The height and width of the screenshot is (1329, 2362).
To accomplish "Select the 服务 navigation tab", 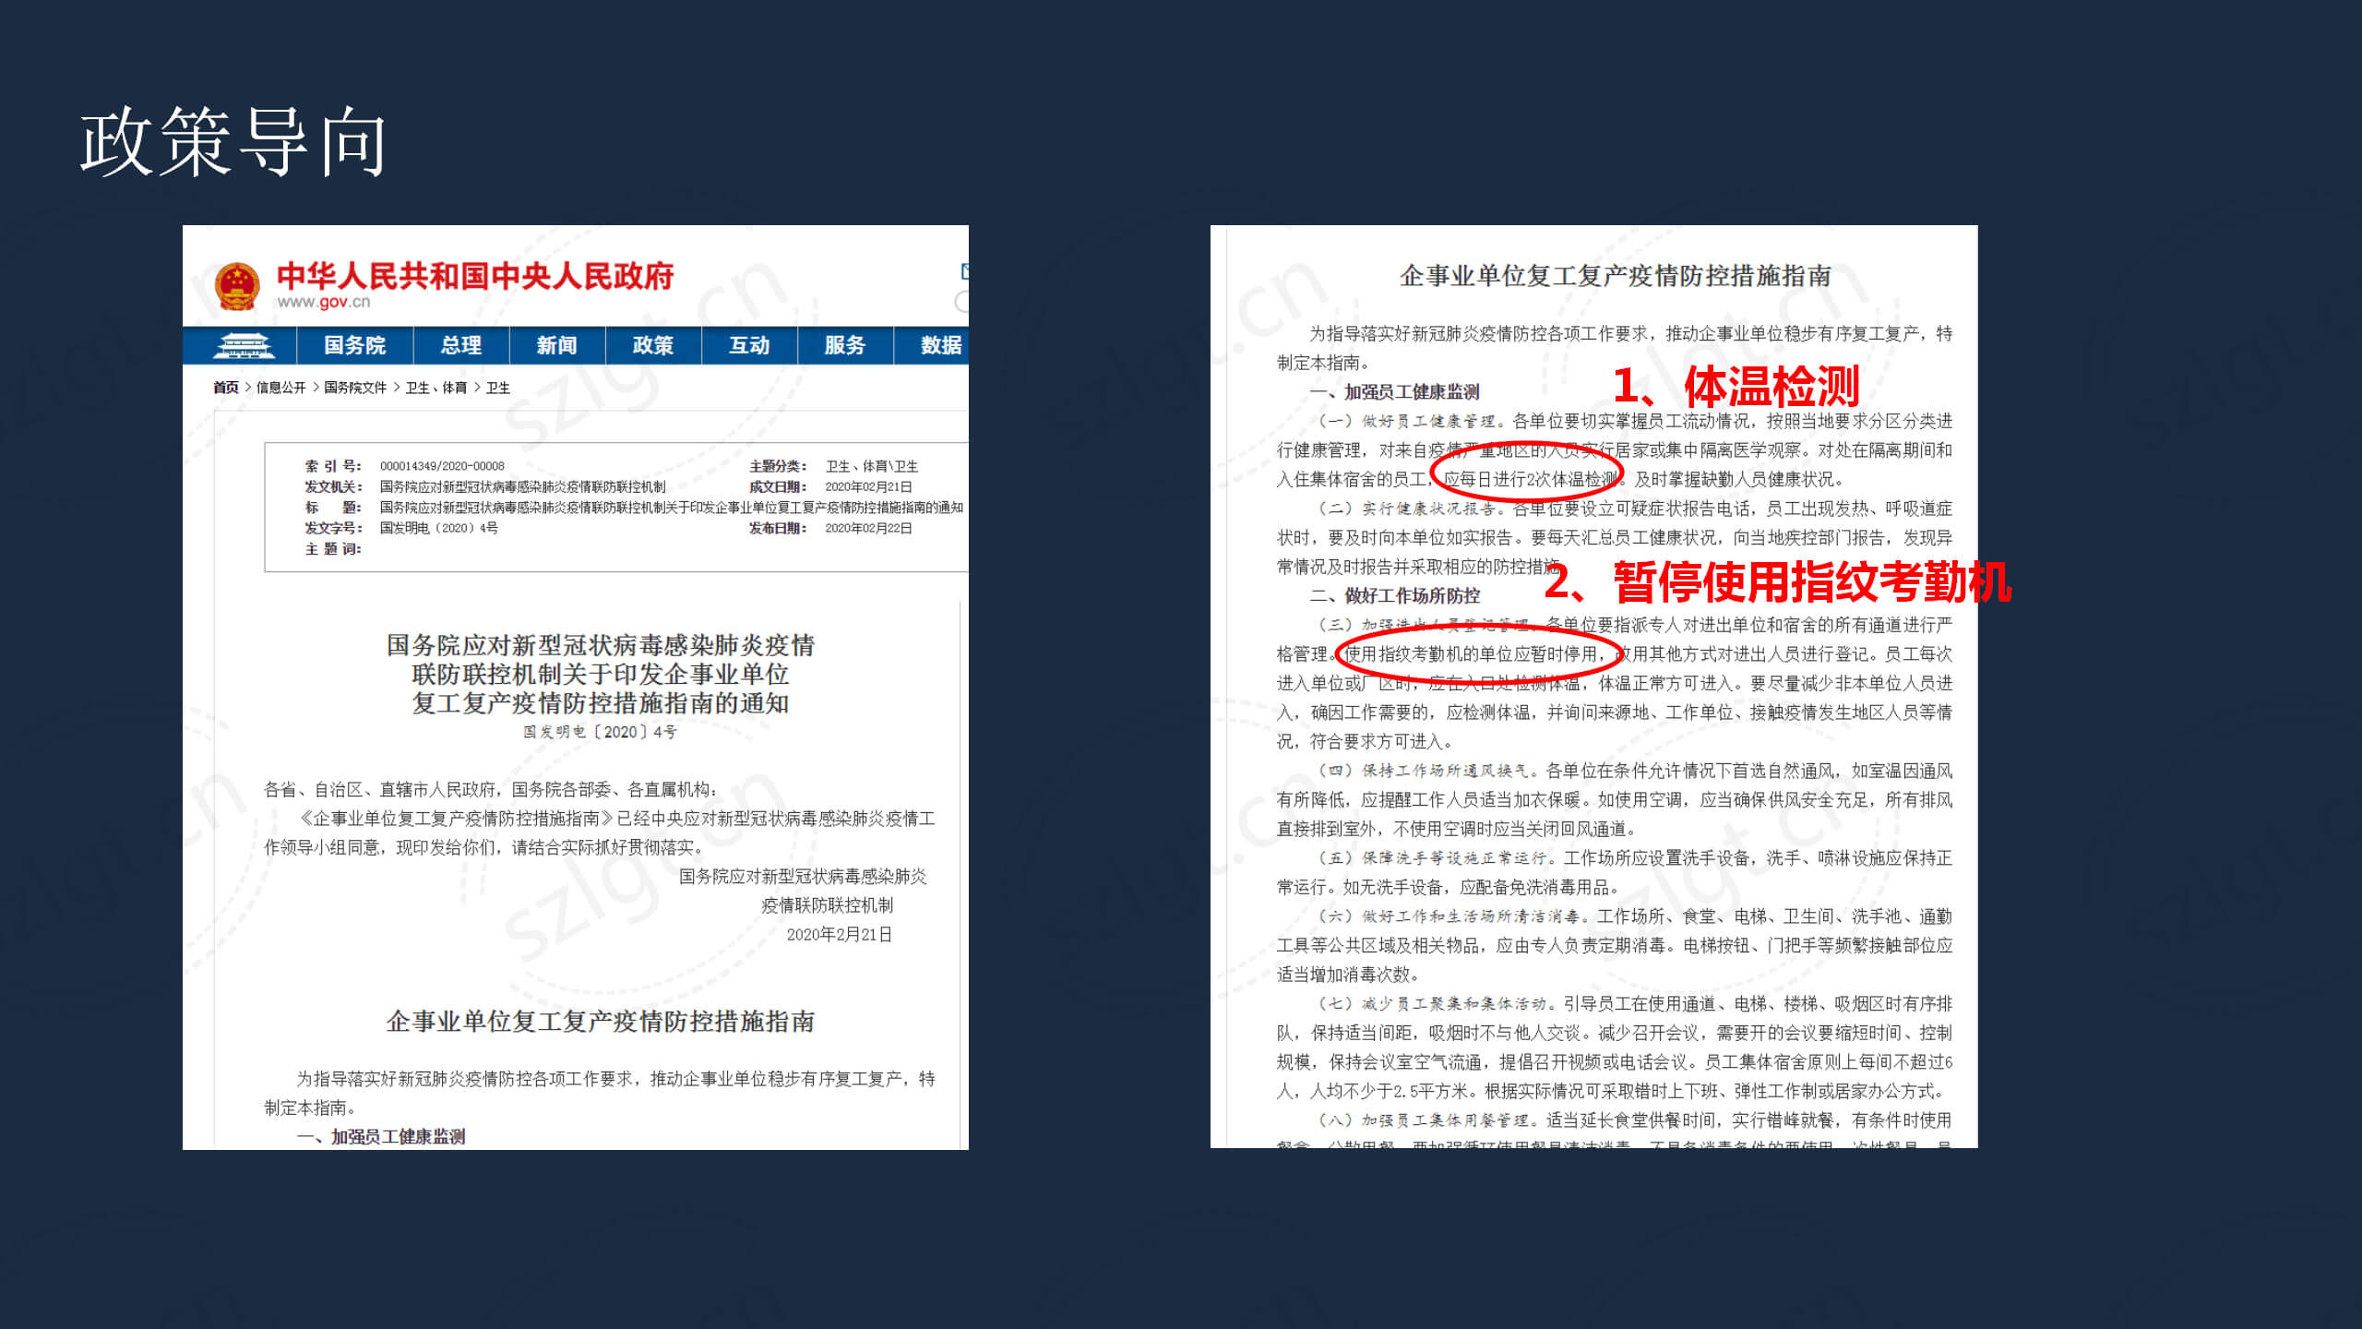I will 844,345.
